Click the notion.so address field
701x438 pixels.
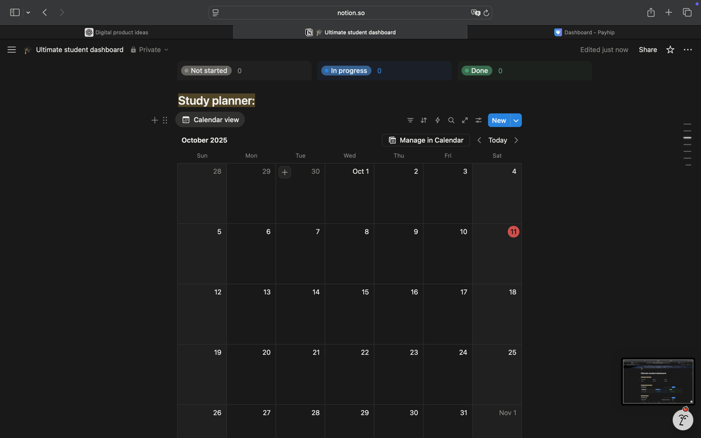click(x=350, y=13)
